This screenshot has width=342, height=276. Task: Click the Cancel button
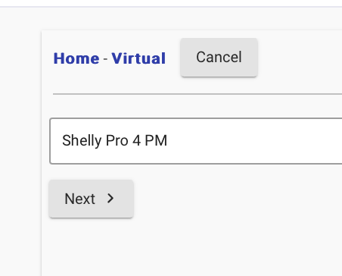coord(219,58)
